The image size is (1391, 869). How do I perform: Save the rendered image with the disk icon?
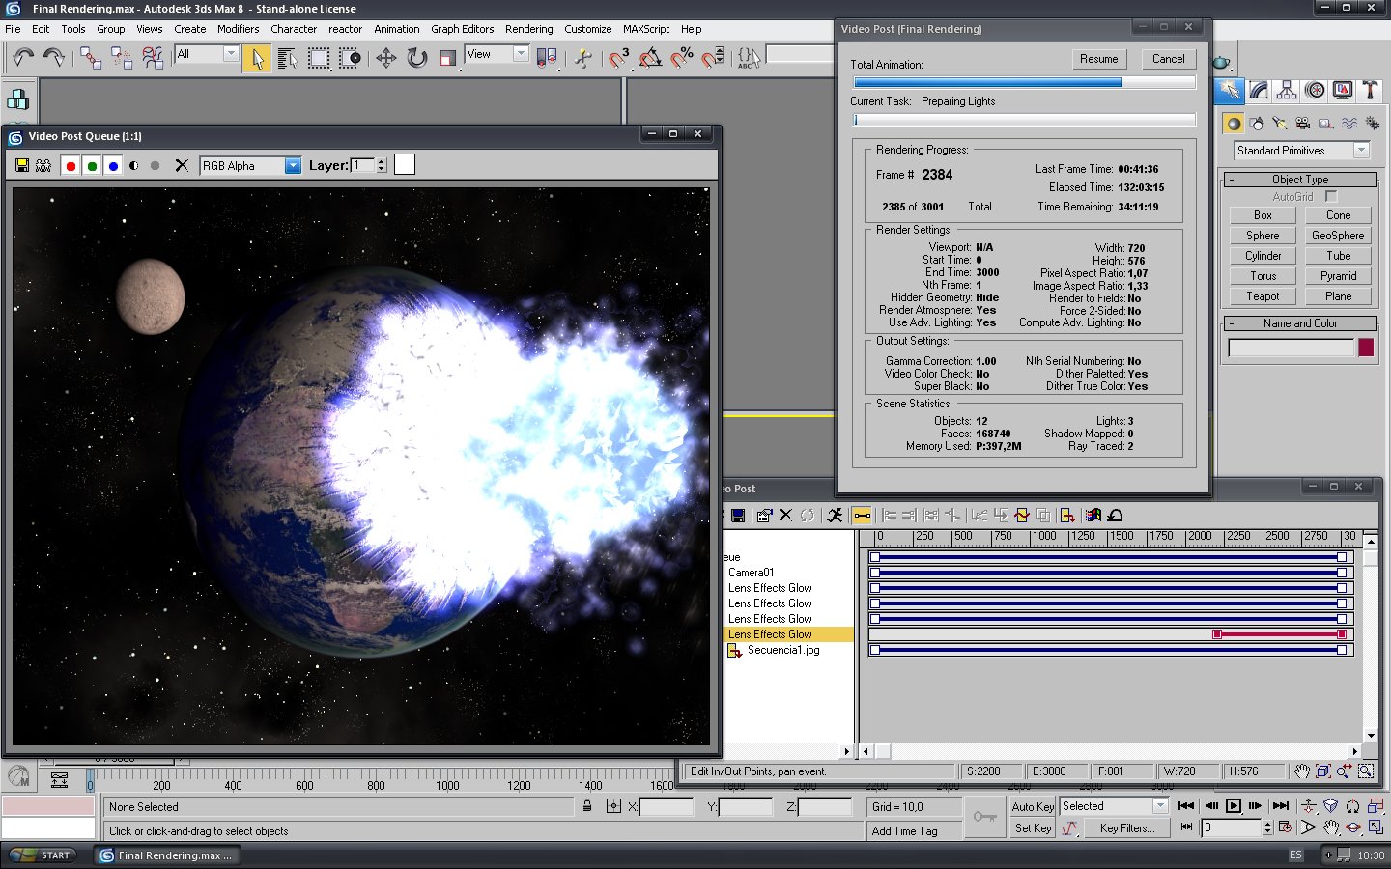coord(22,166)
